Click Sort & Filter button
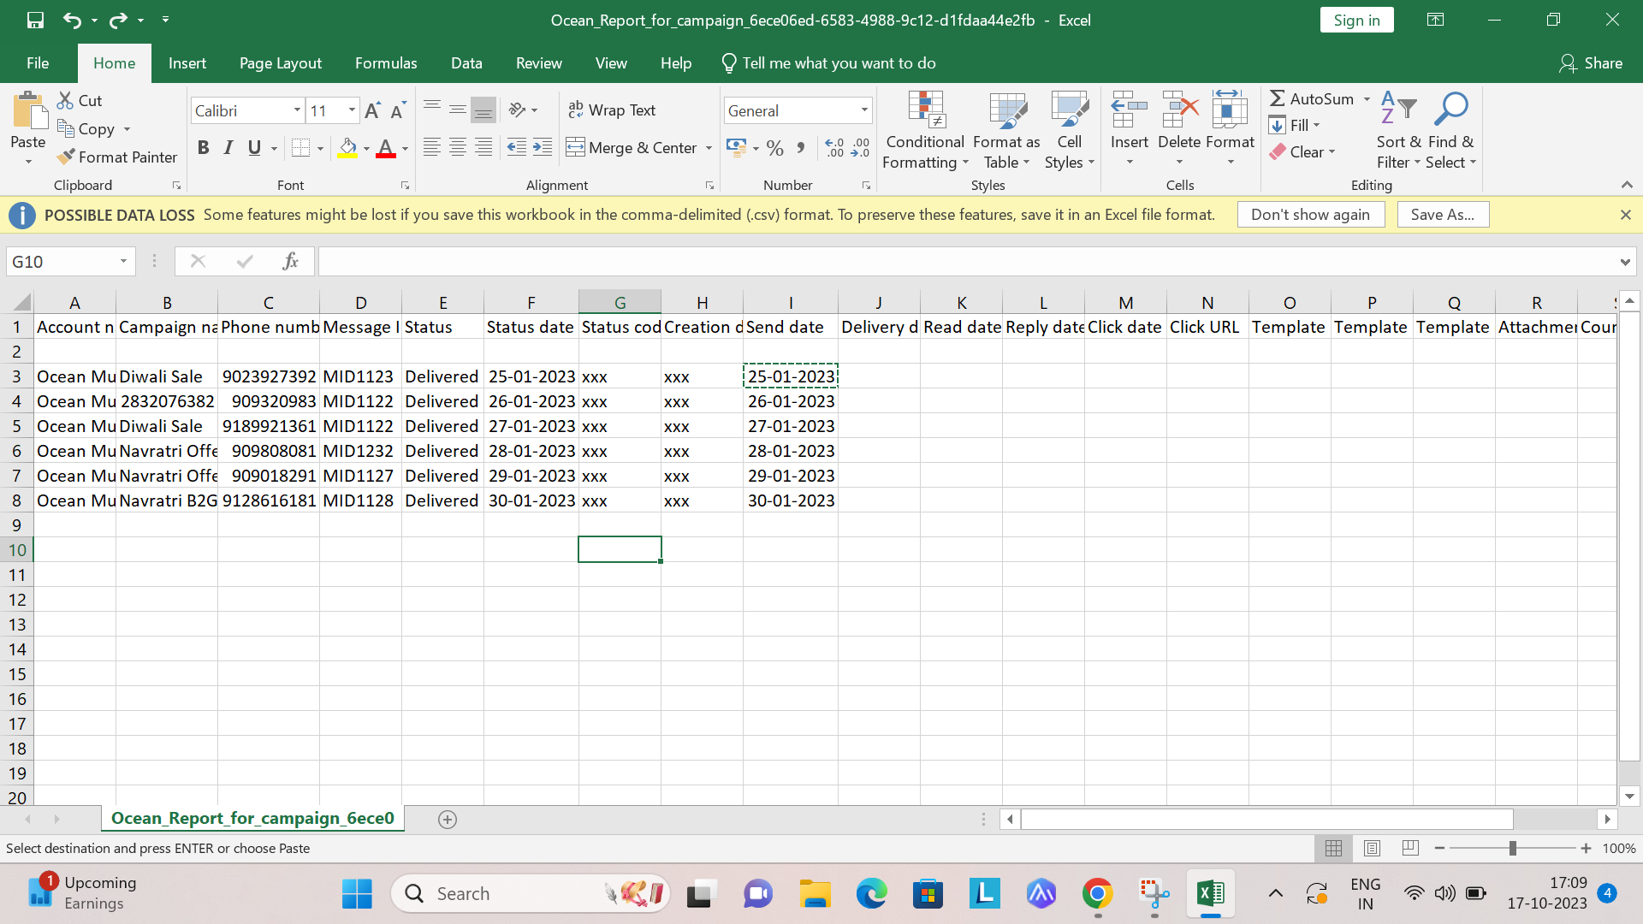 pyautogui.click(x=1399, y=131)
